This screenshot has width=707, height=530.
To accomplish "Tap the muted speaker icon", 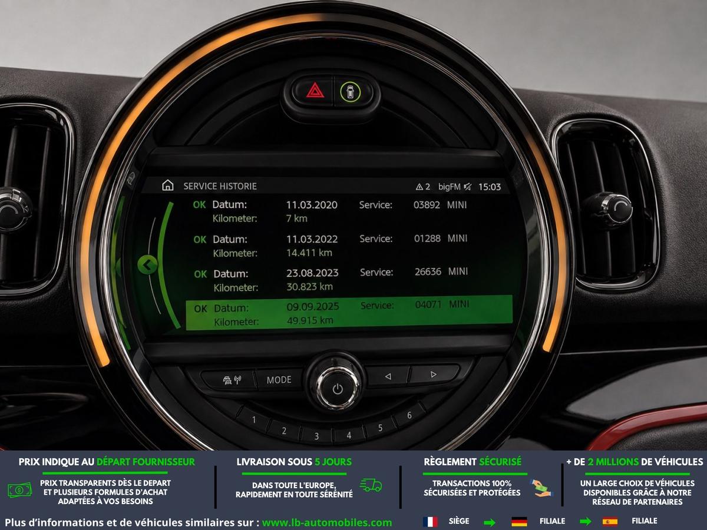I will coord(467,187).
